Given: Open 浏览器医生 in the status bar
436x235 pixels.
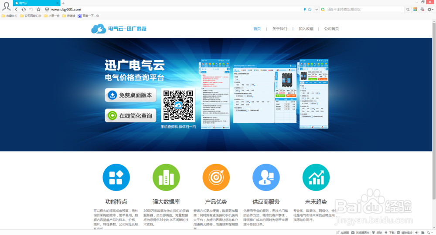Looking at the screenshot, I should pyautogui.click(x=361, y=232).
